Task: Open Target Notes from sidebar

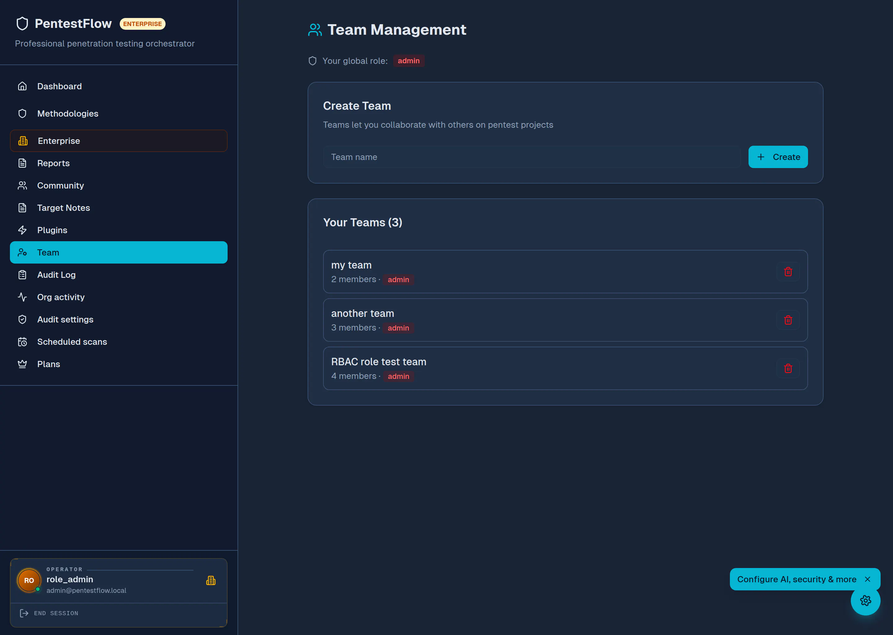Action: (118, 208)
